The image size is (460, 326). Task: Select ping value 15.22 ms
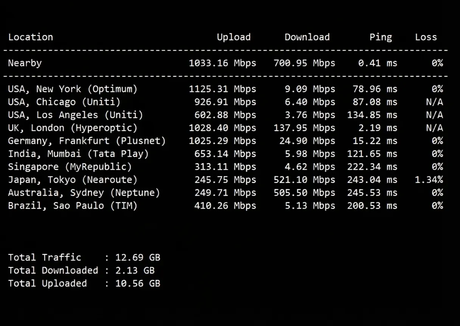(x=375, y=141)
